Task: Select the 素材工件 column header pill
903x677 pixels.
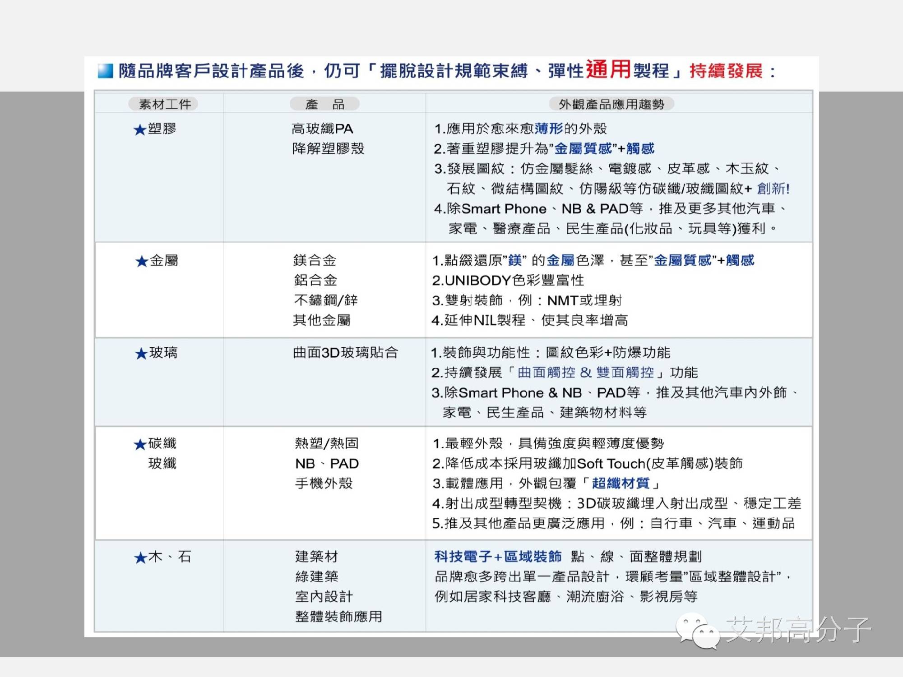Action: click(163, 104)
